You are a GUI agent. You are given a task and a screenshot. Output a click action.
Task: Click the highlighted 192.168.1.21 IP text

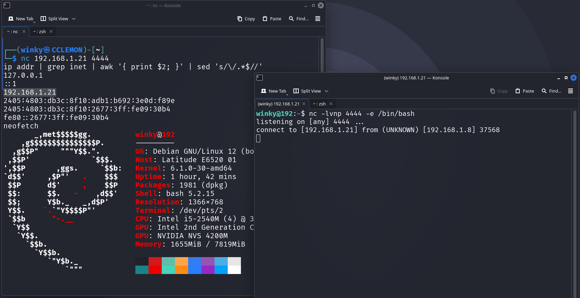click(x=30, y=92)
